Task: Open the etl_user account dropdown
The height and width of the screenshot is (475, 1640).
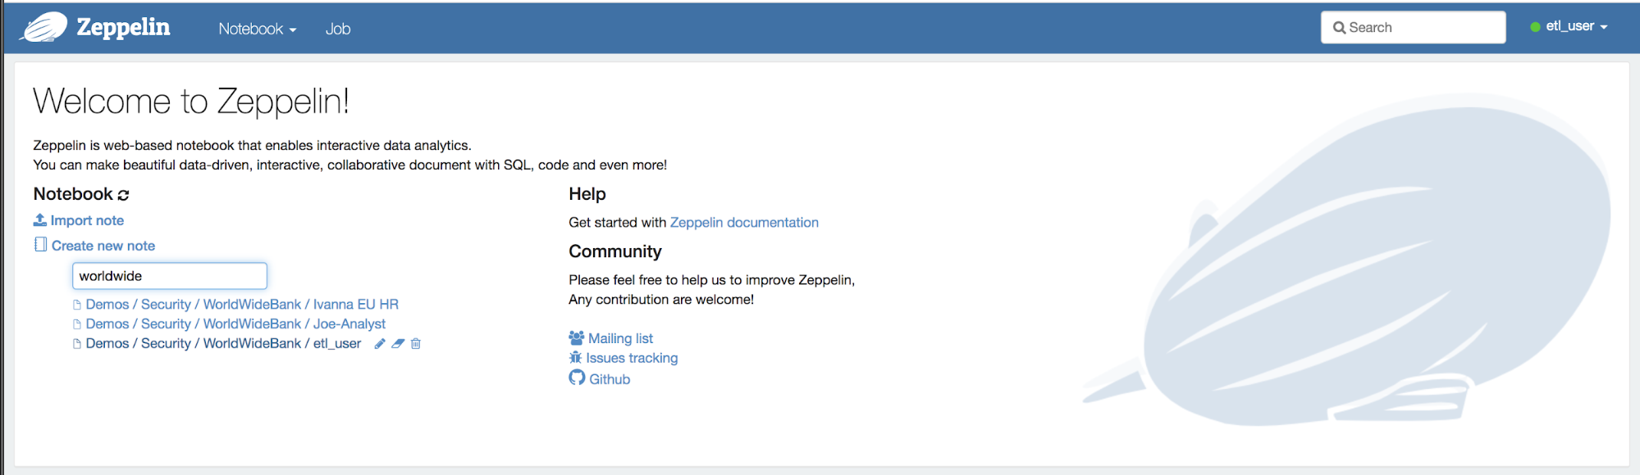Action: coord(1576,26)
